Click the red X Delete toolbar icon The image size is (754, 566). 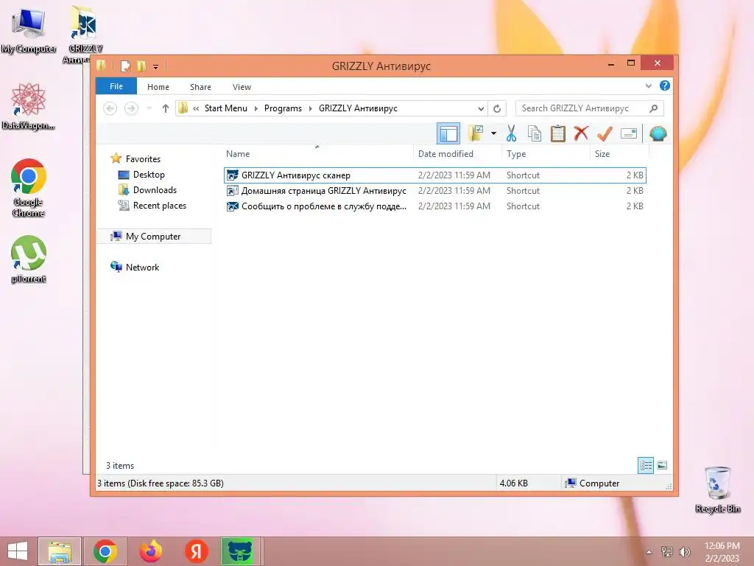tap(581, 133)
